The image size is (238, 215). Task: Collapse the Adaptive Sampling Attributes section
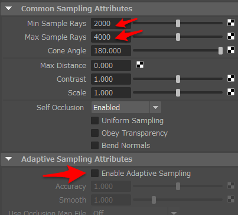pos(9,159)
